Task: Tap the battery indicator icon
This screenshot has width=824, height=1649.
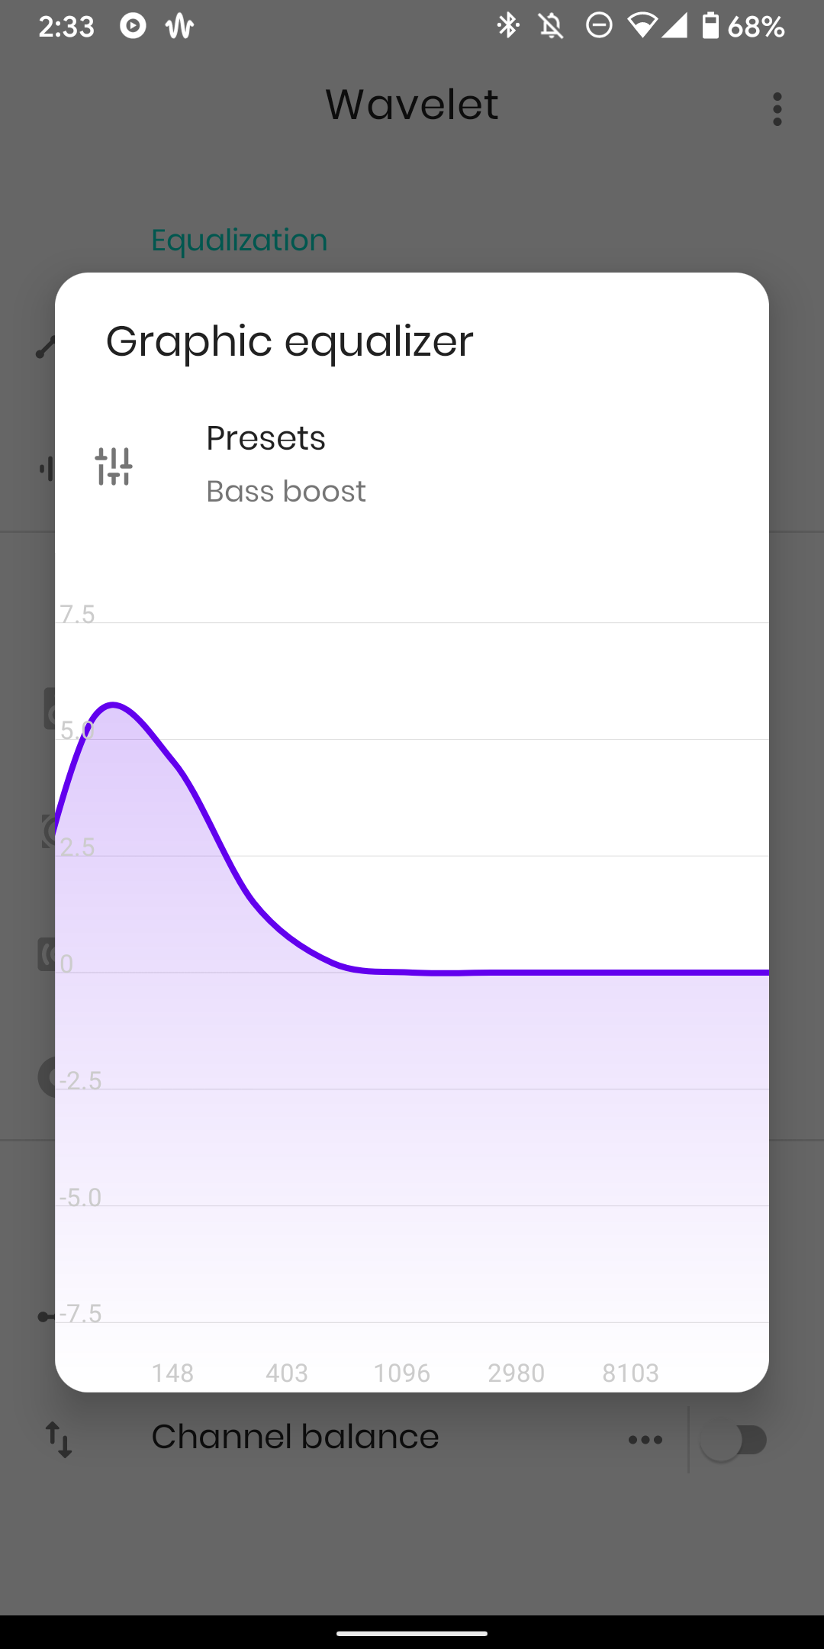Action: tap(710, 26)
